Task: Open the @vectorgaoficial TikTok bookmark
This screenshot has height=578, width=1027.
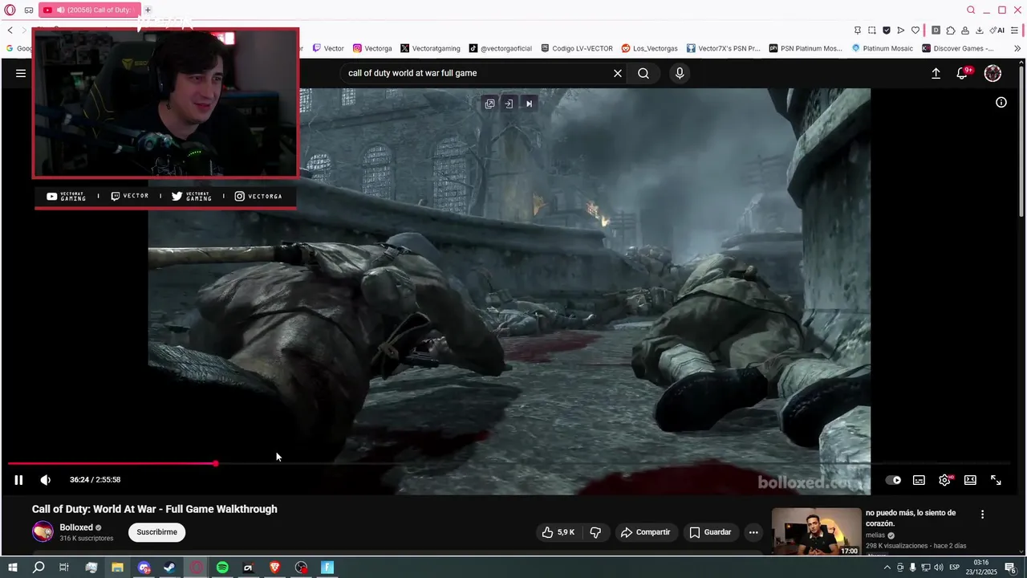Action: click(x=501, y=48)
